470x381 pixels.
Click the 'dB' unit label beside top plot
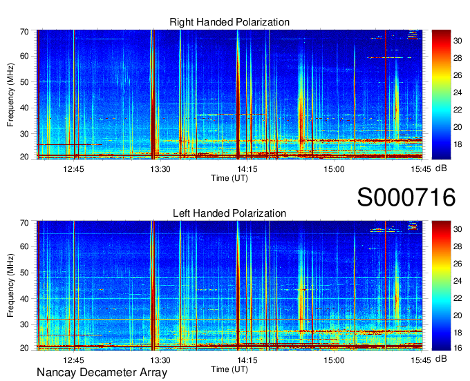point(441,168)
